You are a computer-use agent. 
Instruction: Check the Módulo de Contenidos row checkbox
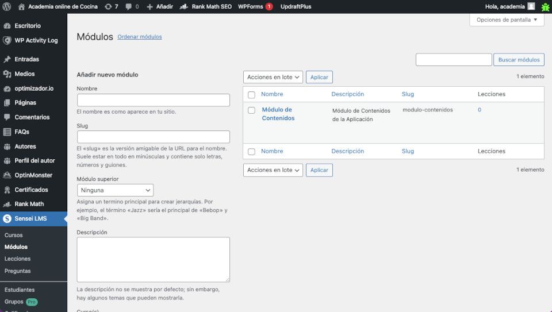[251, 110]
